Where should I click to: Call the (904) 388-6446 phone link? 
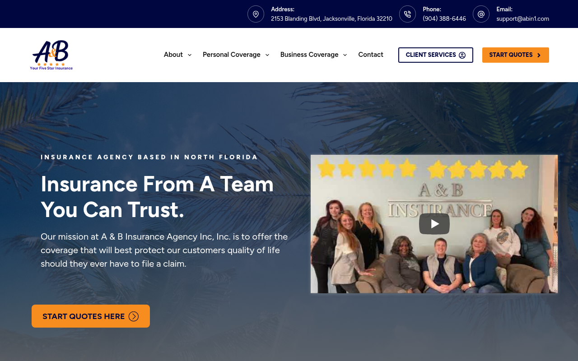click(x=444, y=19)
